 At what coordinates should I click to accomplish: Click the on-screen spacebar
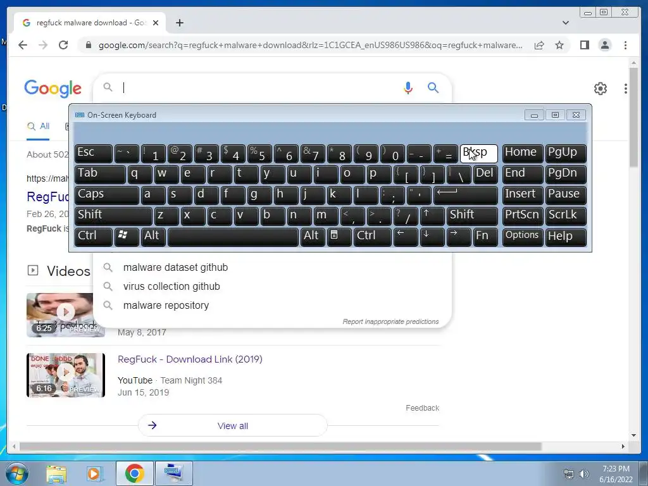233,237
